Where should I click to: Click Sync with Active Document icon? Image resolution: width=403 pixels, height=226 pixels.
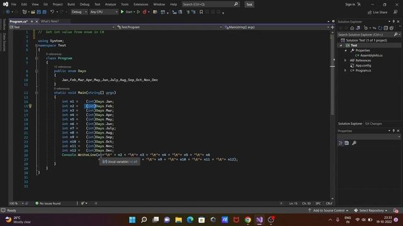tap(375, 28)
